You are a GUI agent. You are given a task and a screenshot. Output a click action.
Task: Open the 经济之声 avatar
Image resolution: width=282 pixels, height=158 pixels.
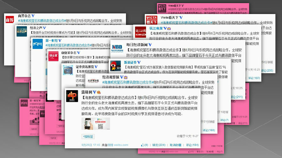pos(22,31)
